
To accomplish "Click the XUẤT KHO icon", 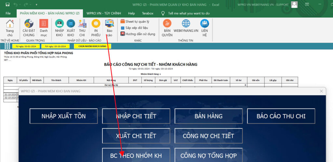I will pos(71,27).
